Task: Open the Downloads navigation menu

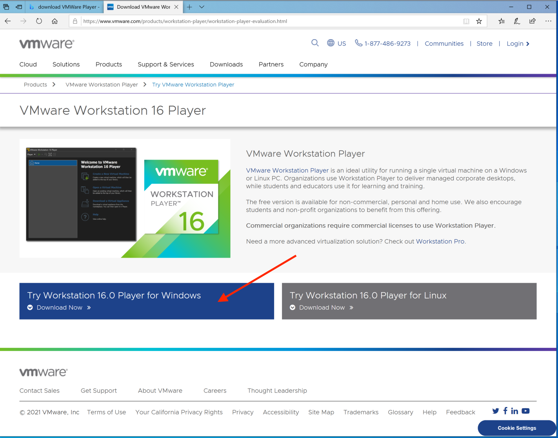Action: [x=226, y=64]
